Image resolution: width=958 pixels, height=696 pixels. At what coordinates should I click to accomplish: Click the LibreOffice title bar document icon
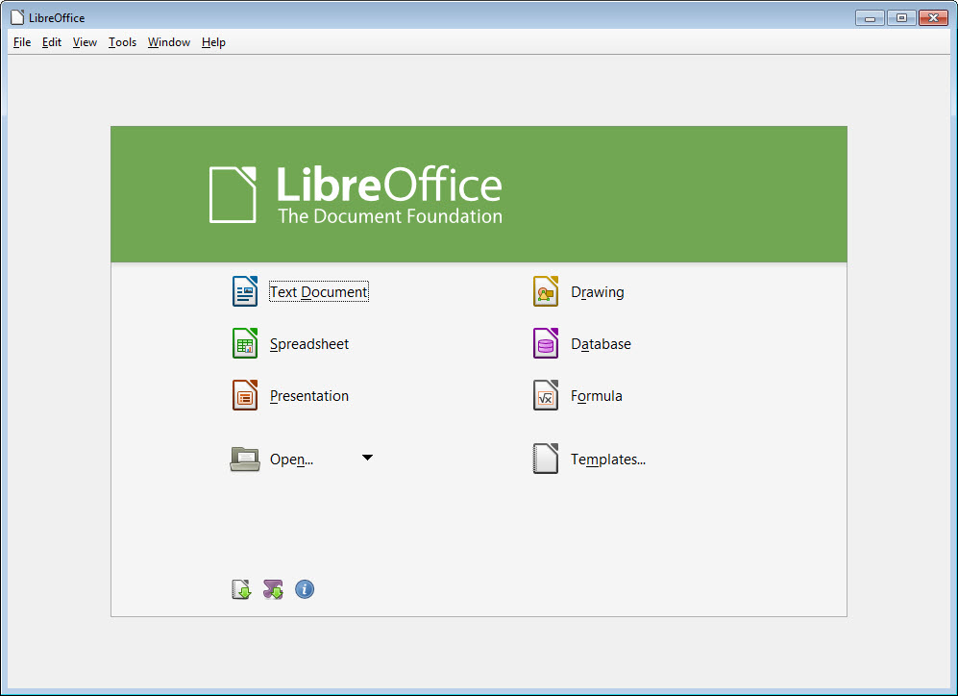point(17,17)
